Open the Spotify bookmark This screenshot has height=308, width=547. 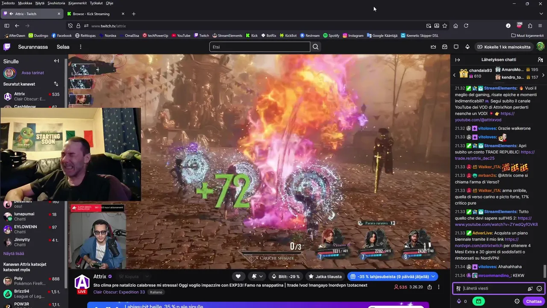click(x=331, y=36)
